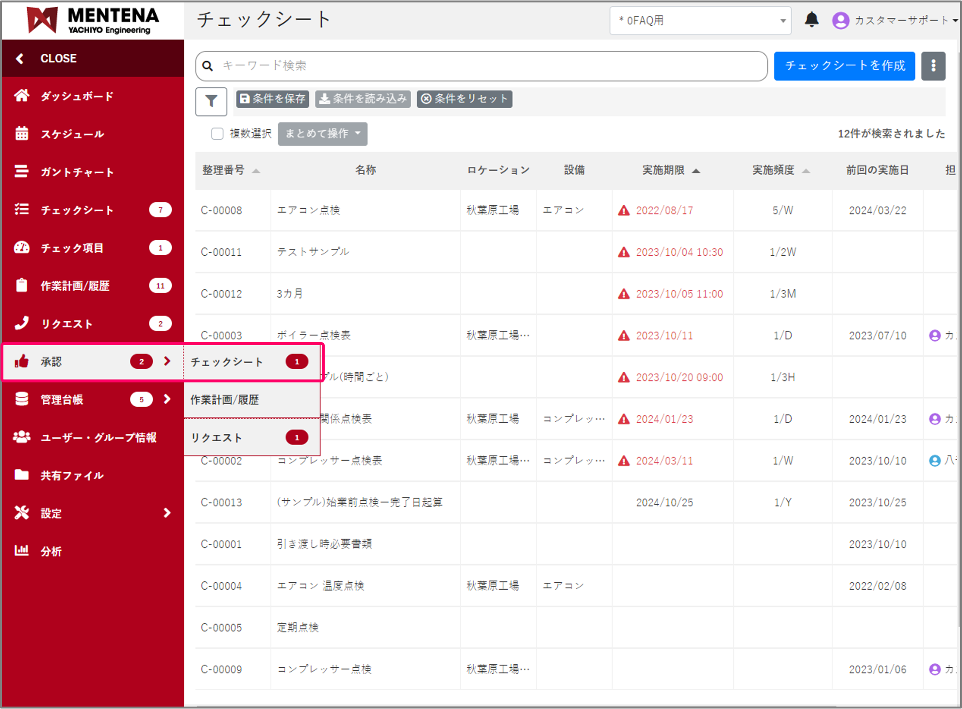Open the Gantt chart sidebar item
Screen dimensions: 962x709
[x=76, y=172]
